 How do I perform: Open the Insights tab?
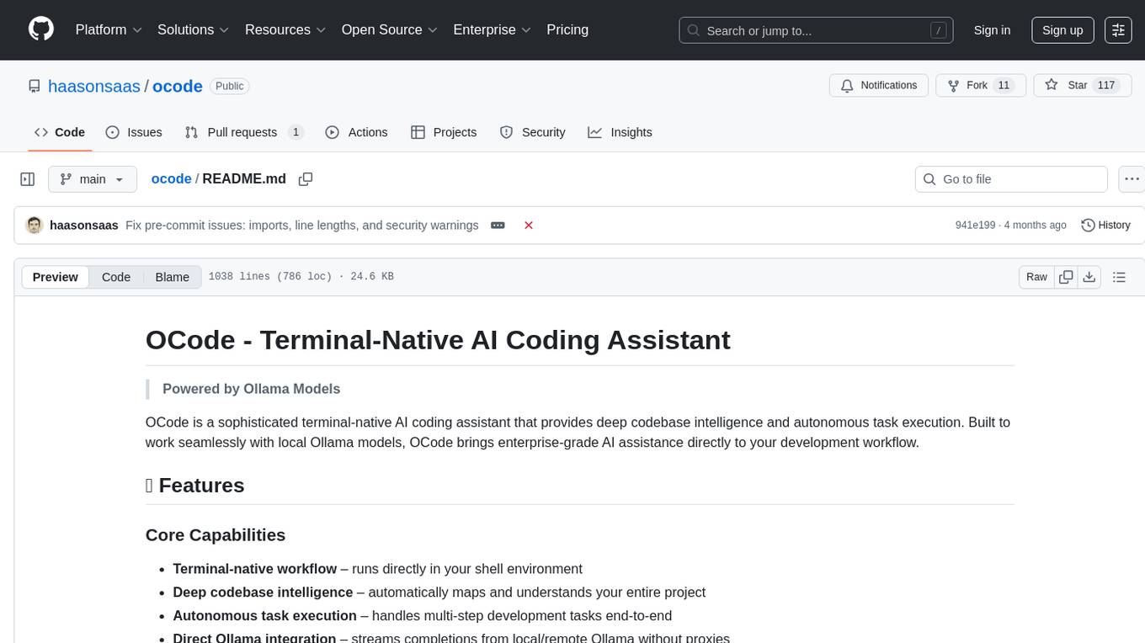(x=620, y=132)
